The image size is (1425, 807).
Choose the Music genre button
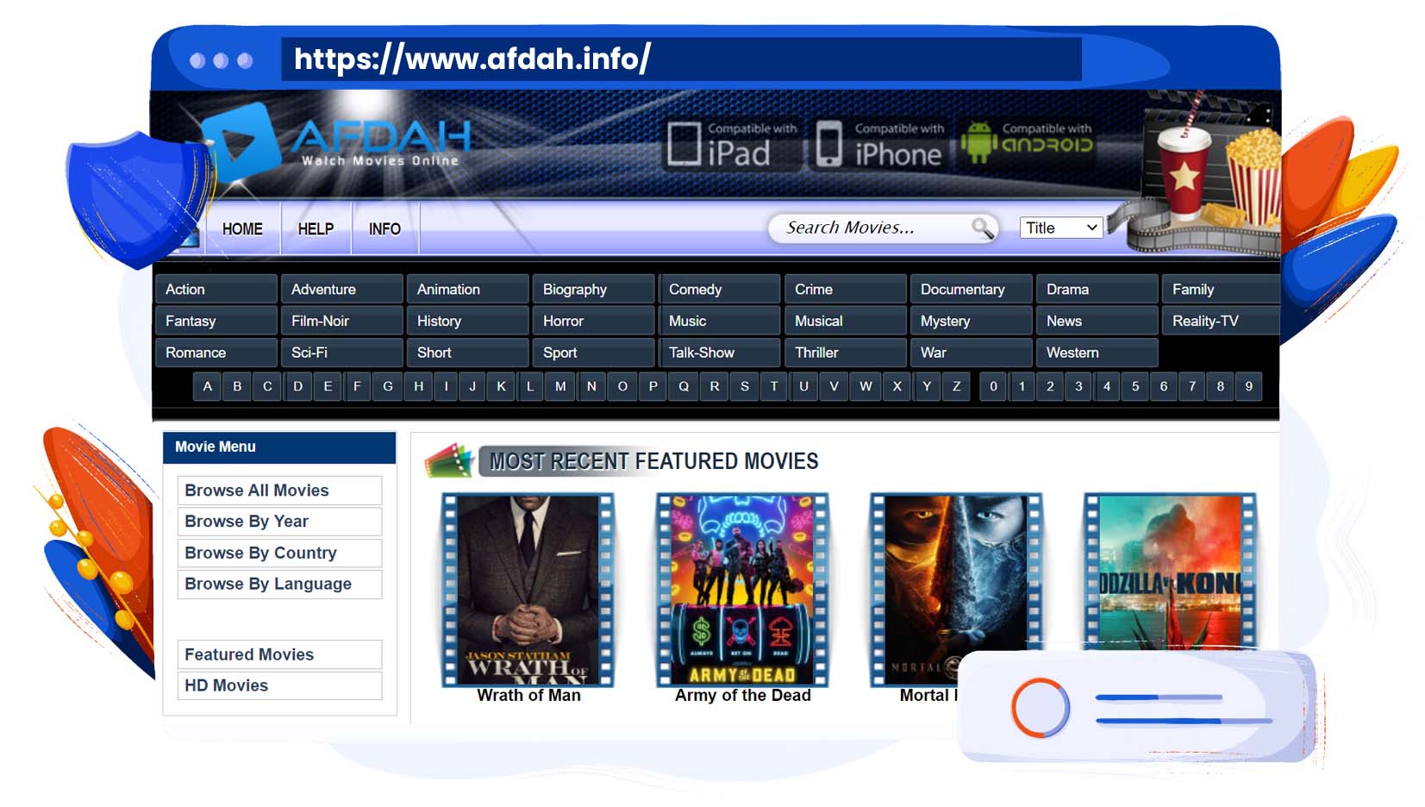(x=720, y=322)
